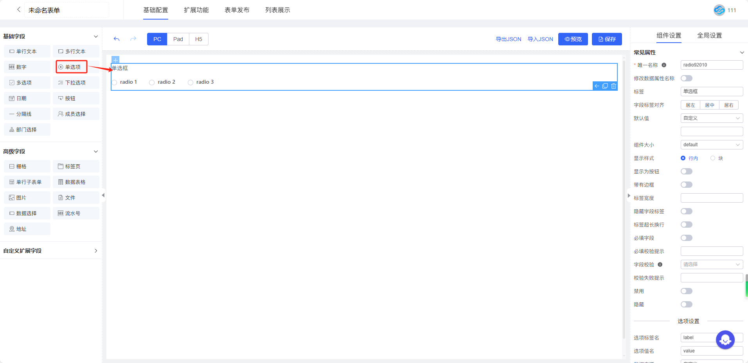Click the 保存 button
Screen dimensions: 748x363
click(x=606, y=39)
